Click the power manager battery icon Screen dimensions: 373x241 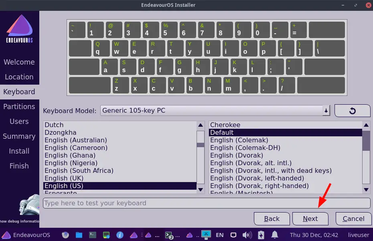261,235
